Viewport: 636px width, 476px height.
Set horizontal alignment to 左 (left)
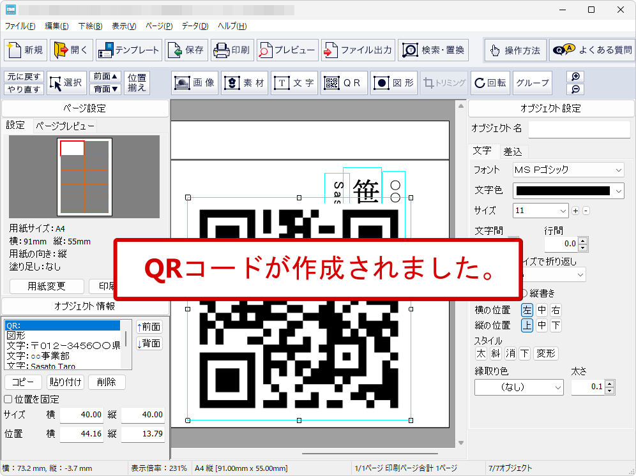coord(527,310)
